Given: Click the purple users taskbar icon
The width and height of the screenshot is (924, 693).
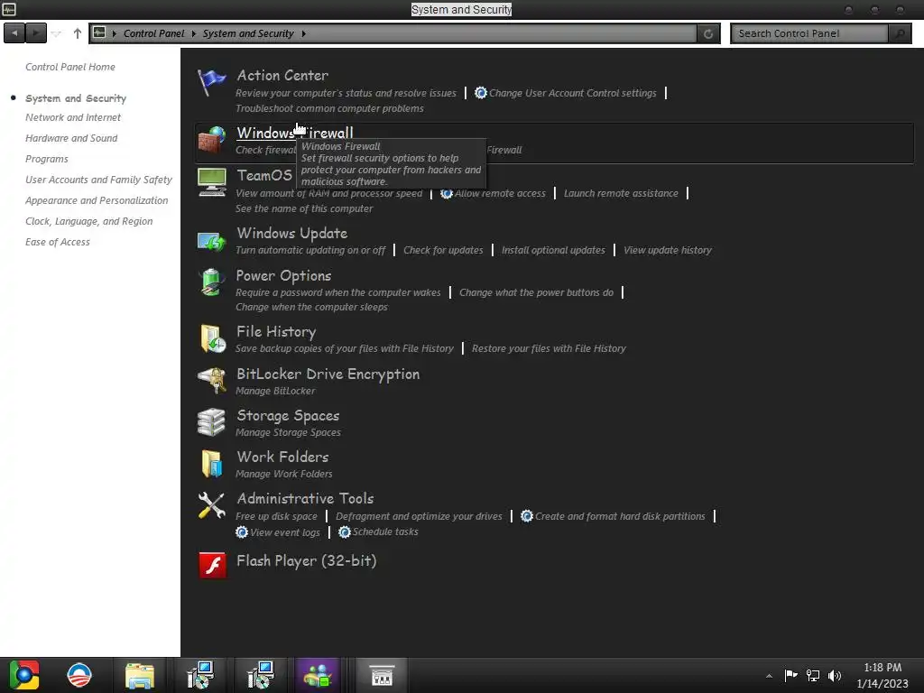Looking at the screenshot, I should coord(319,675).
